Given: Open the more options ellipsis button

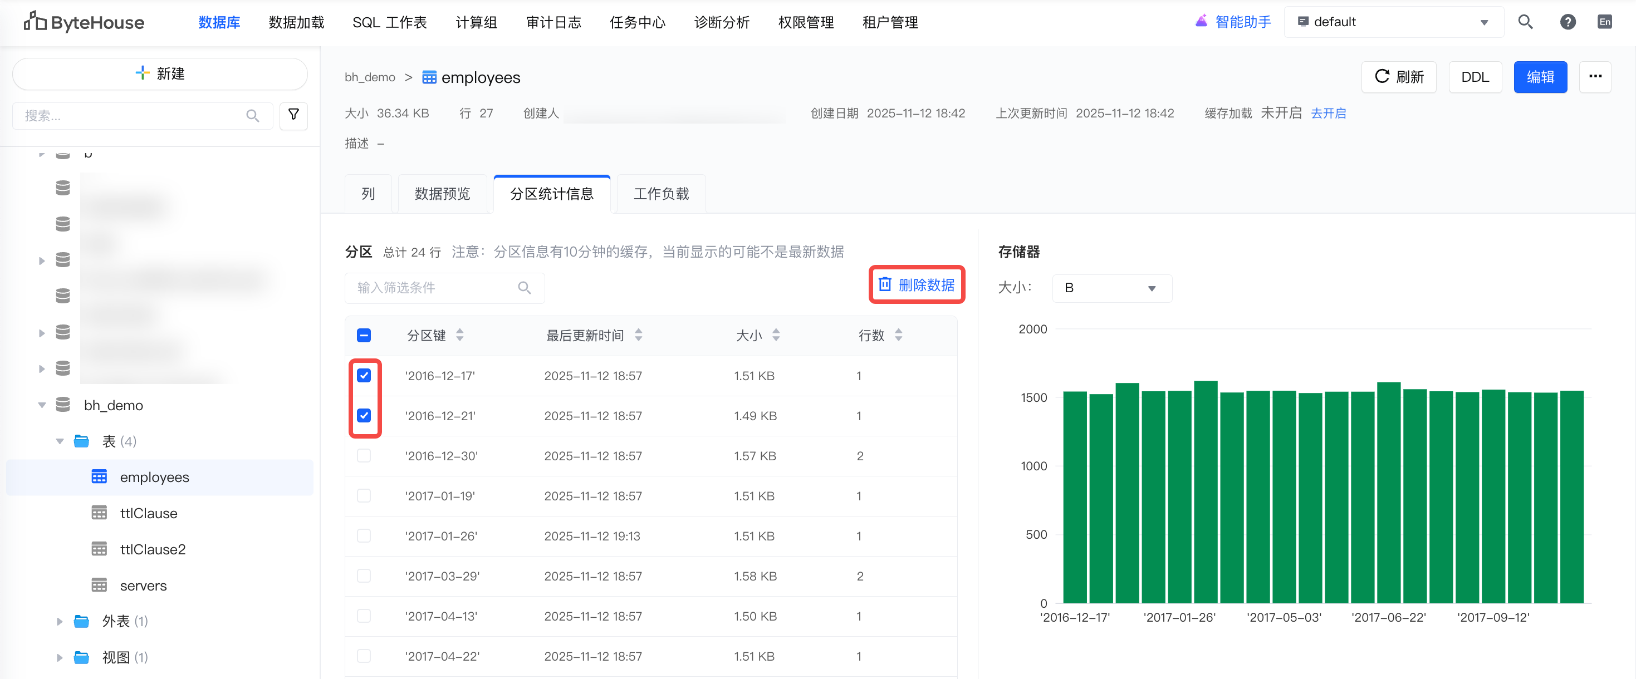Looking at the screenshot, I should 1595,77.
